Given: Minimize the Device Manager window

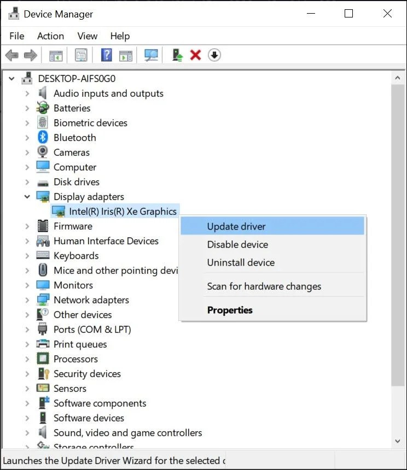Looking at the screenshot, I should point(311,14).
